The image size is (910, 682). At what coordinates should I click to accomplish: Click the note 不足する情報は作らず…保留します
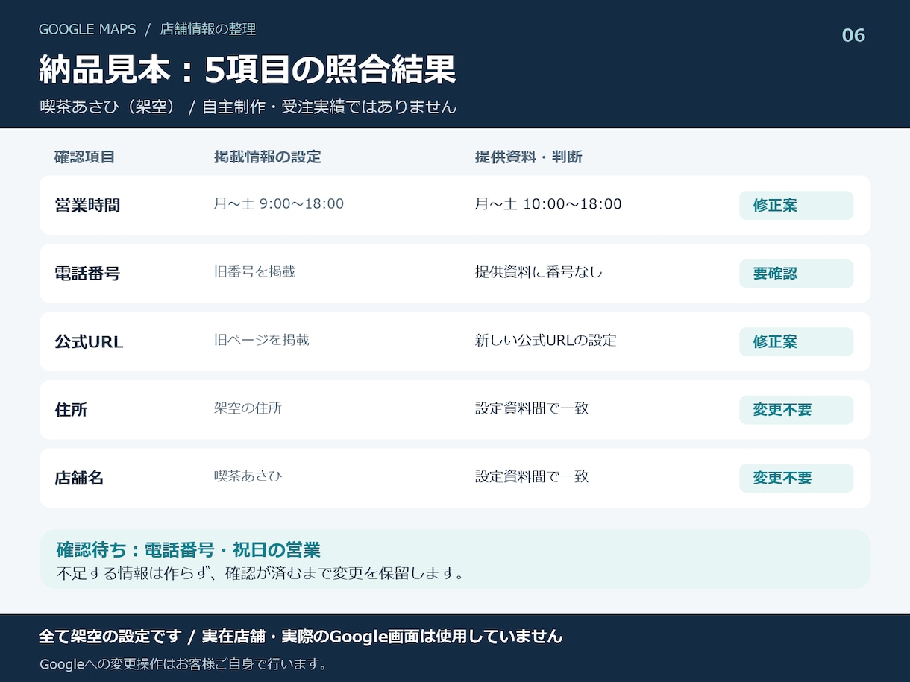click(x=261, y=574)
